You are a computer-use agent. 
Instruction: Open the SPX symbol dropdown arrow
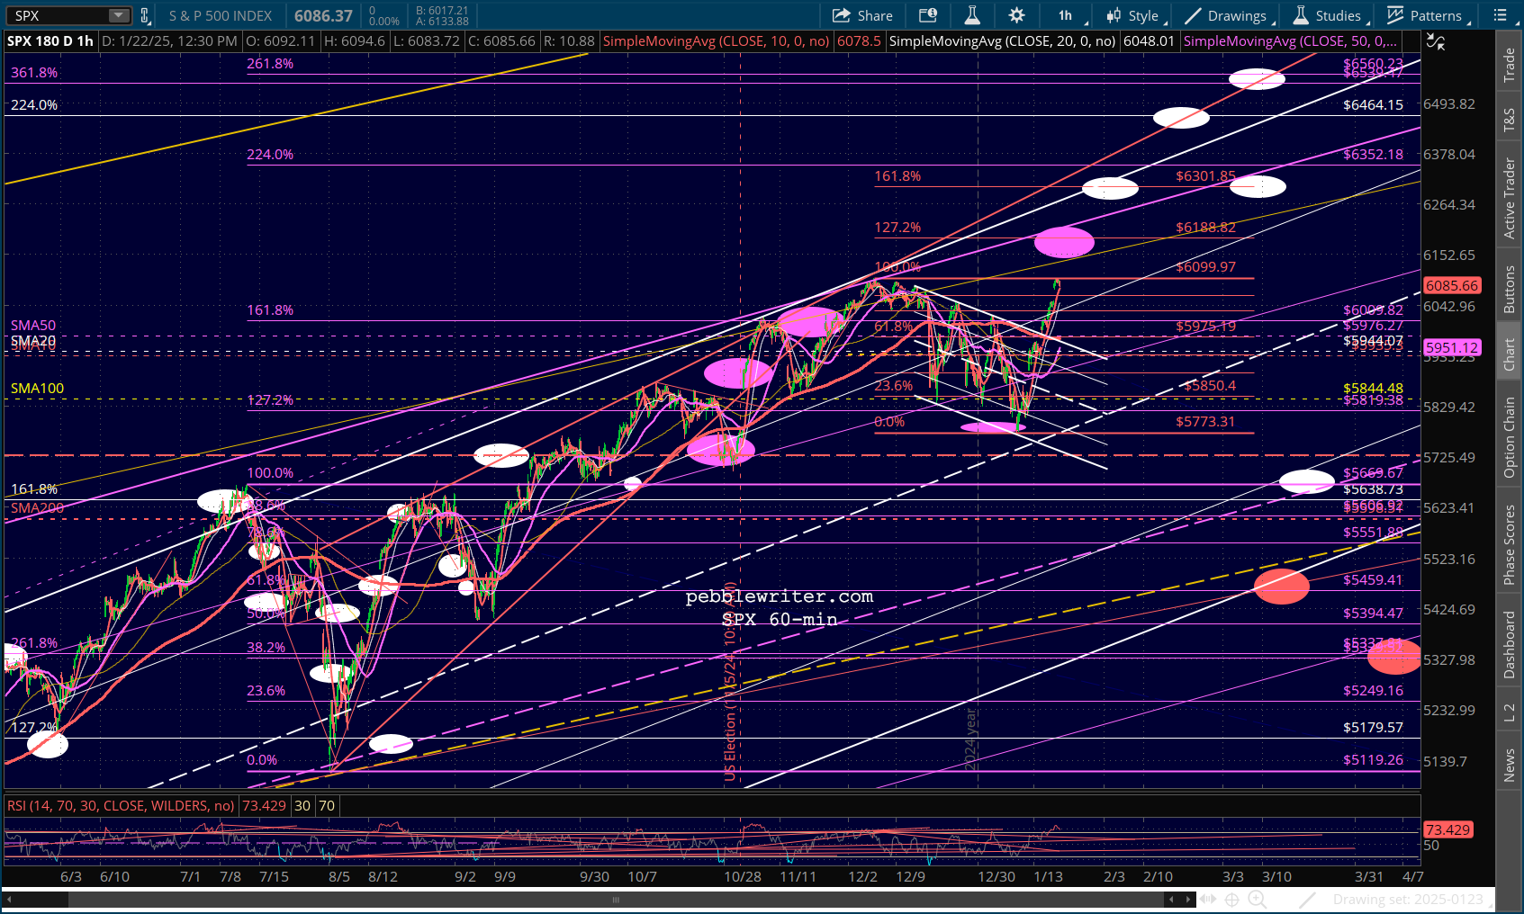(119, 15)
